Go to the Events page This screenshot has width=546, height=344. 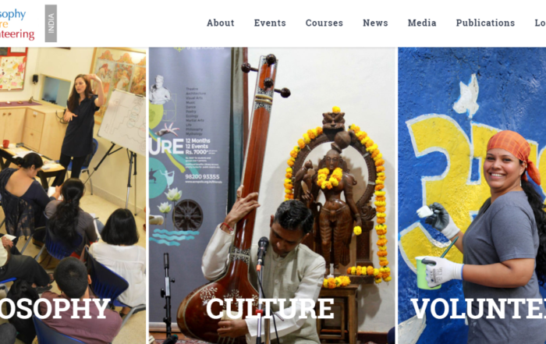(270, 23)
